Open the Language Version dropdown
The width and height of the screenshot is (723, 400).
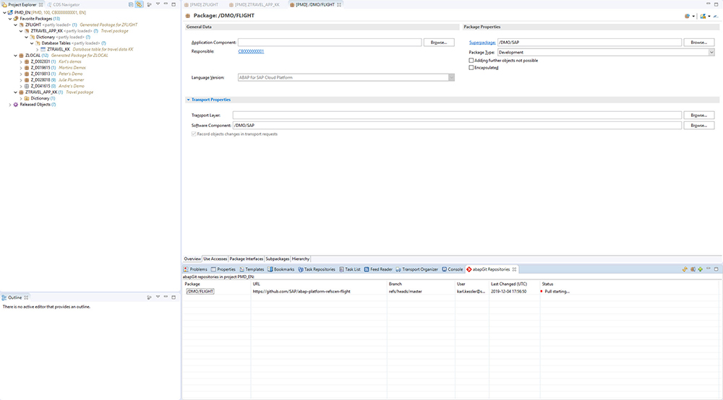coord(451,77)
